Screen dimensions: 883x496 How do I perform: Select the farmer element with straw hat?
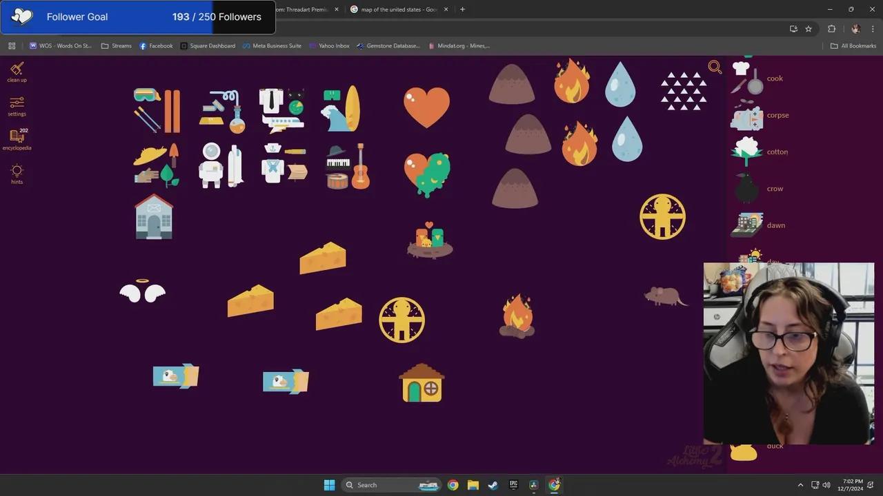[157, 165]
